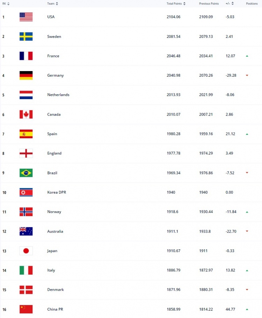This screenshot has width=262, height=318.
Task: Click the Sweden flag icon
Action: (x=26, y=36)
